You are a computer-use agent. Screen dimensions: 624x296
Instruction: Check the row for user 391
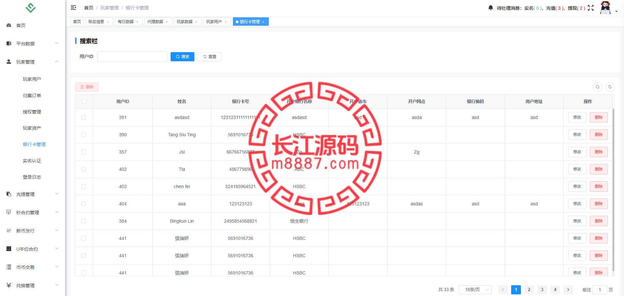pos(84,117)
